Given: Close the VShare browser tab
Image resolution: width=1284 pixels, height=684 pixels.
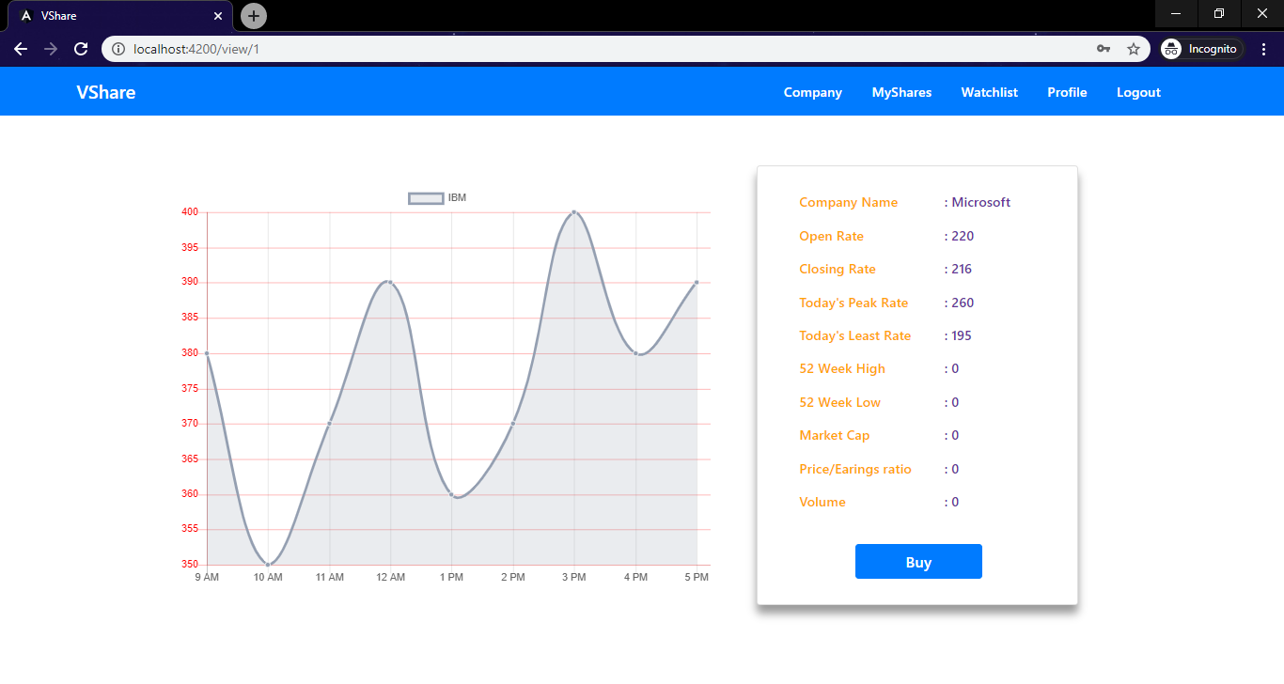Looking at the screenshot, I should tap(218, 16).
